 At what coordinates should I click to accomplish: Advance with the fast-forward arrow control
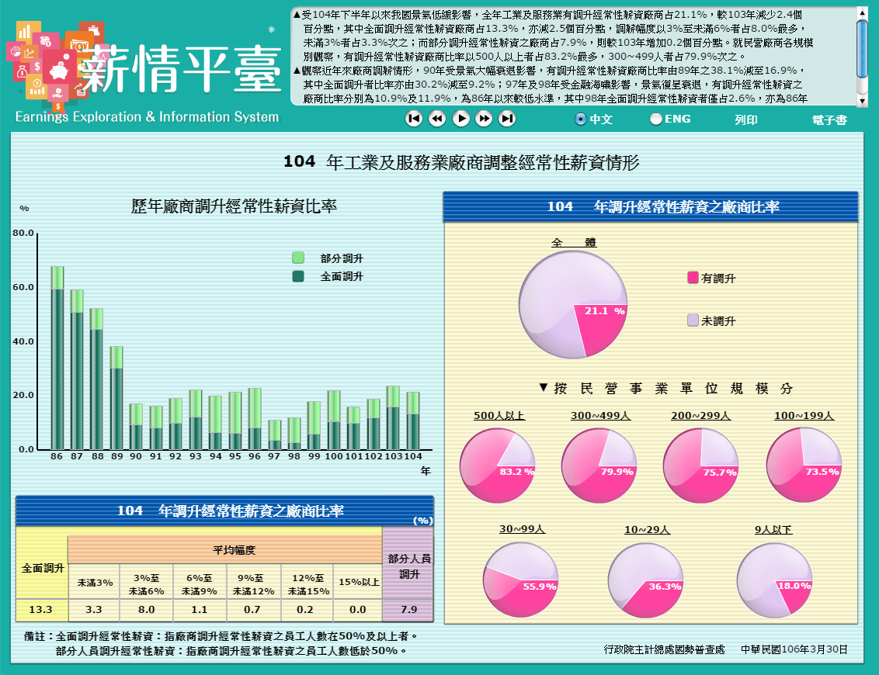pyautogui.click(x=485, y=118)
